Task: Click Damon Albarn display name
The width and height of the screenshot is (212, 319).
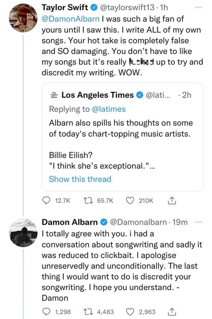Action: [x=69, y=222]
